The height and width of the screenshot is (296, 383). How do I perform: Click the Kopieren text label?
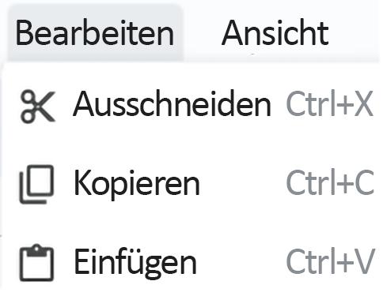136,183
